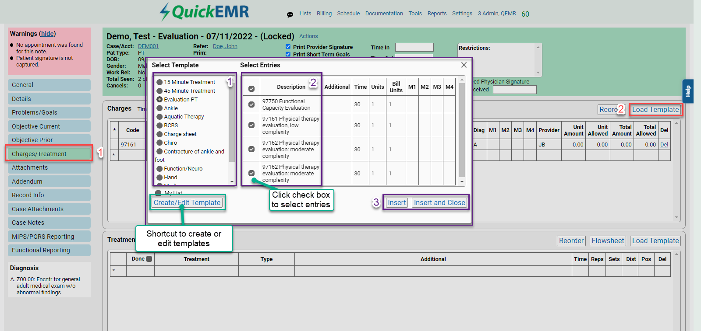Screen dimensions: 701x331
Task: Click Load Template in Charges section
Action: (655, 110)
